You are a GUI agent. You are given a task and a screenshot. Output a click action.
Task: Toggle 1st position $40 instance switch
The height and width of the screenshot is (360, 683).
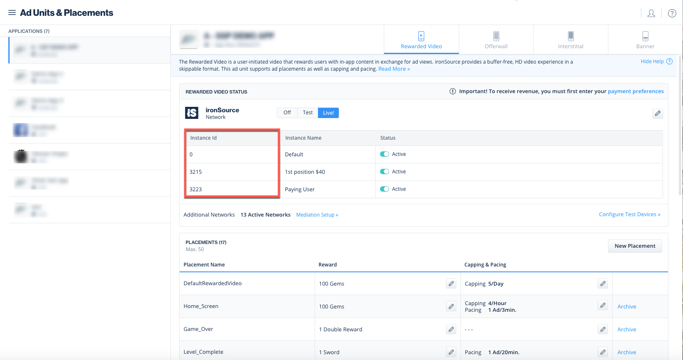[x=385, y=172]
